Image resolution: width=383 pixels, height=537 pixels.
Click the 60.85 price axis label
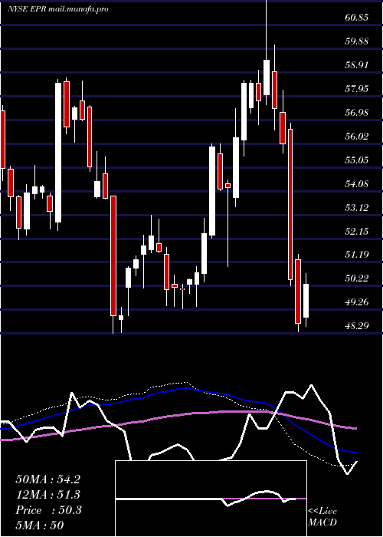tap(357, 17)
